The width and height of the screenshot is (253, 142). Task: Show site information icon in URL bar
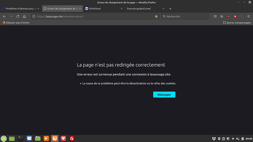coord(34,16)
